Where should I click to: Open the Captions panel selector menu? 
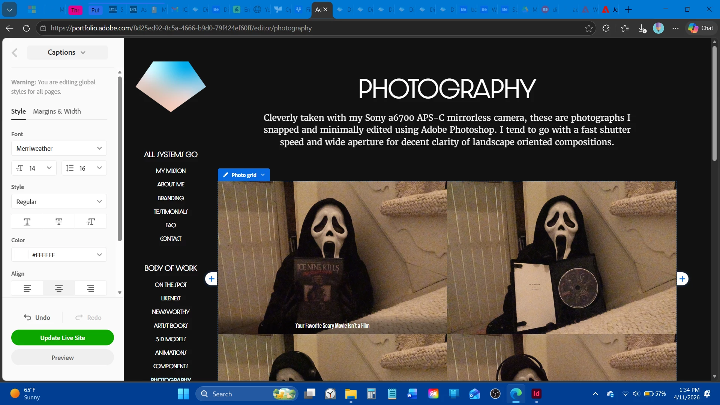click(67, 52)
